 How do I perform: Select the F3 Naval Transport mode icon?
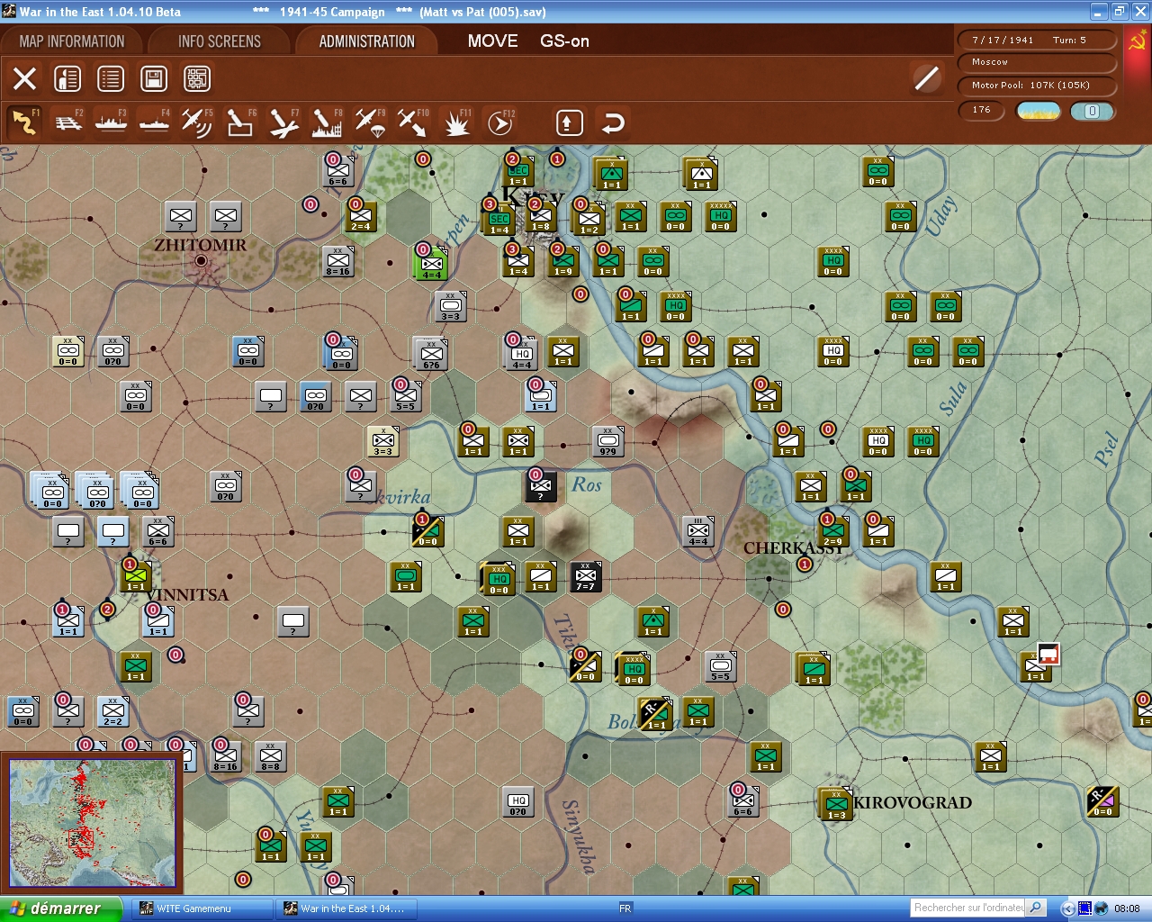[111, 122]
